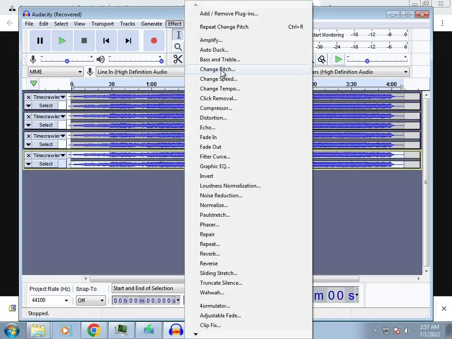Skip to end of project
452x339 pixels.
pyautogui.click(x=128, y=41)
